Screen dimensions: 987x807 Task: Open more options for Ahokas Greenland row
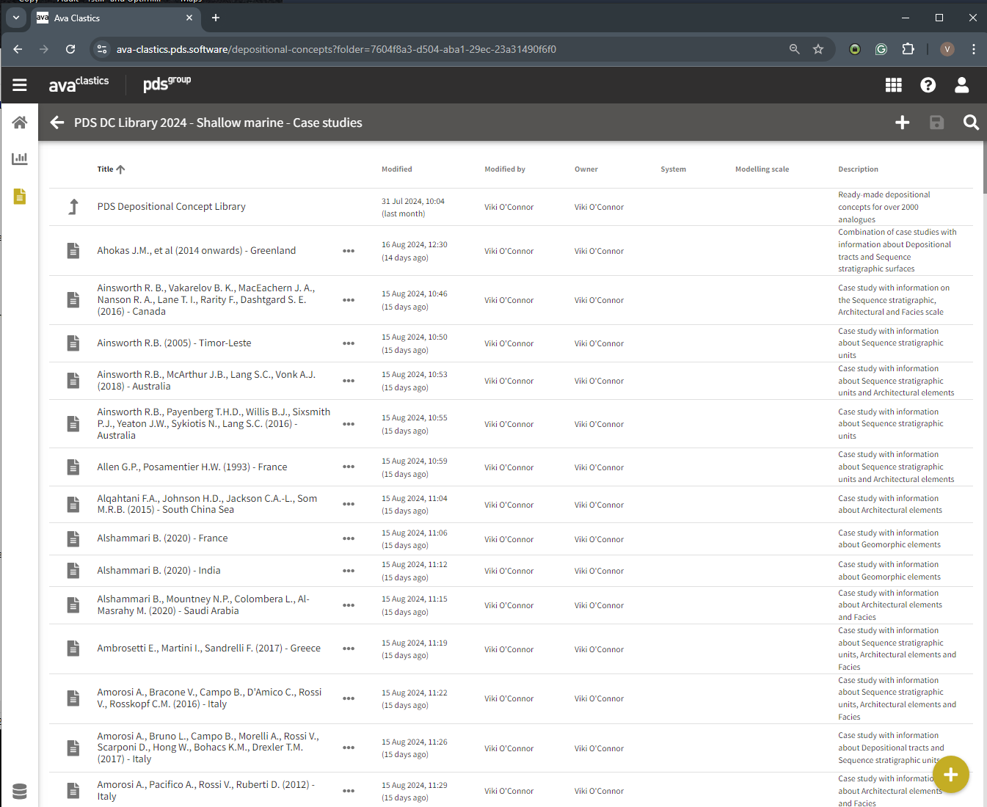coord(349,251)
